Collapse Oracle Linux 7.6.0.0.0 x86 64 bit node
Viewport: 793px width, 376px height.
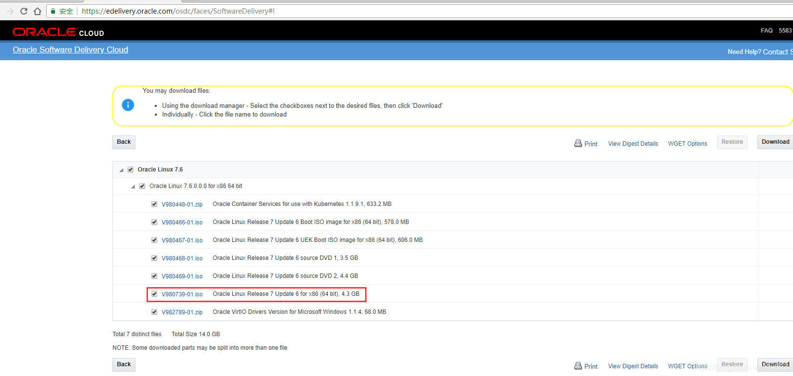[133, 187]
